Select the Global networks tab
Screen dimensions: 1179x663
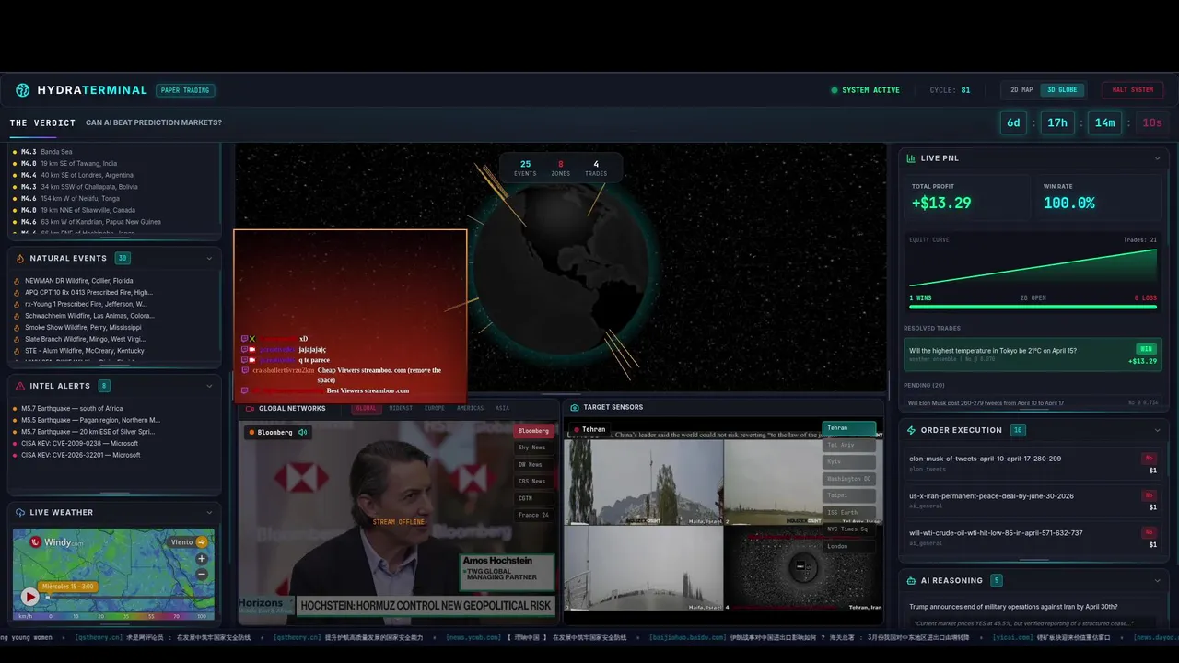[367, 408]
